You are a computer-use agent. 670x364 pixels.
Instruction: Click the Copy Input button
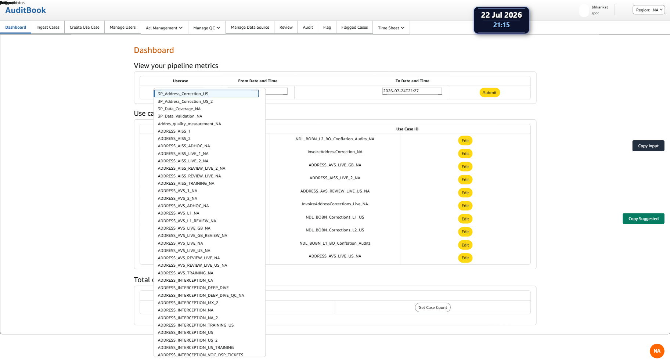click(x=648, y=146)
